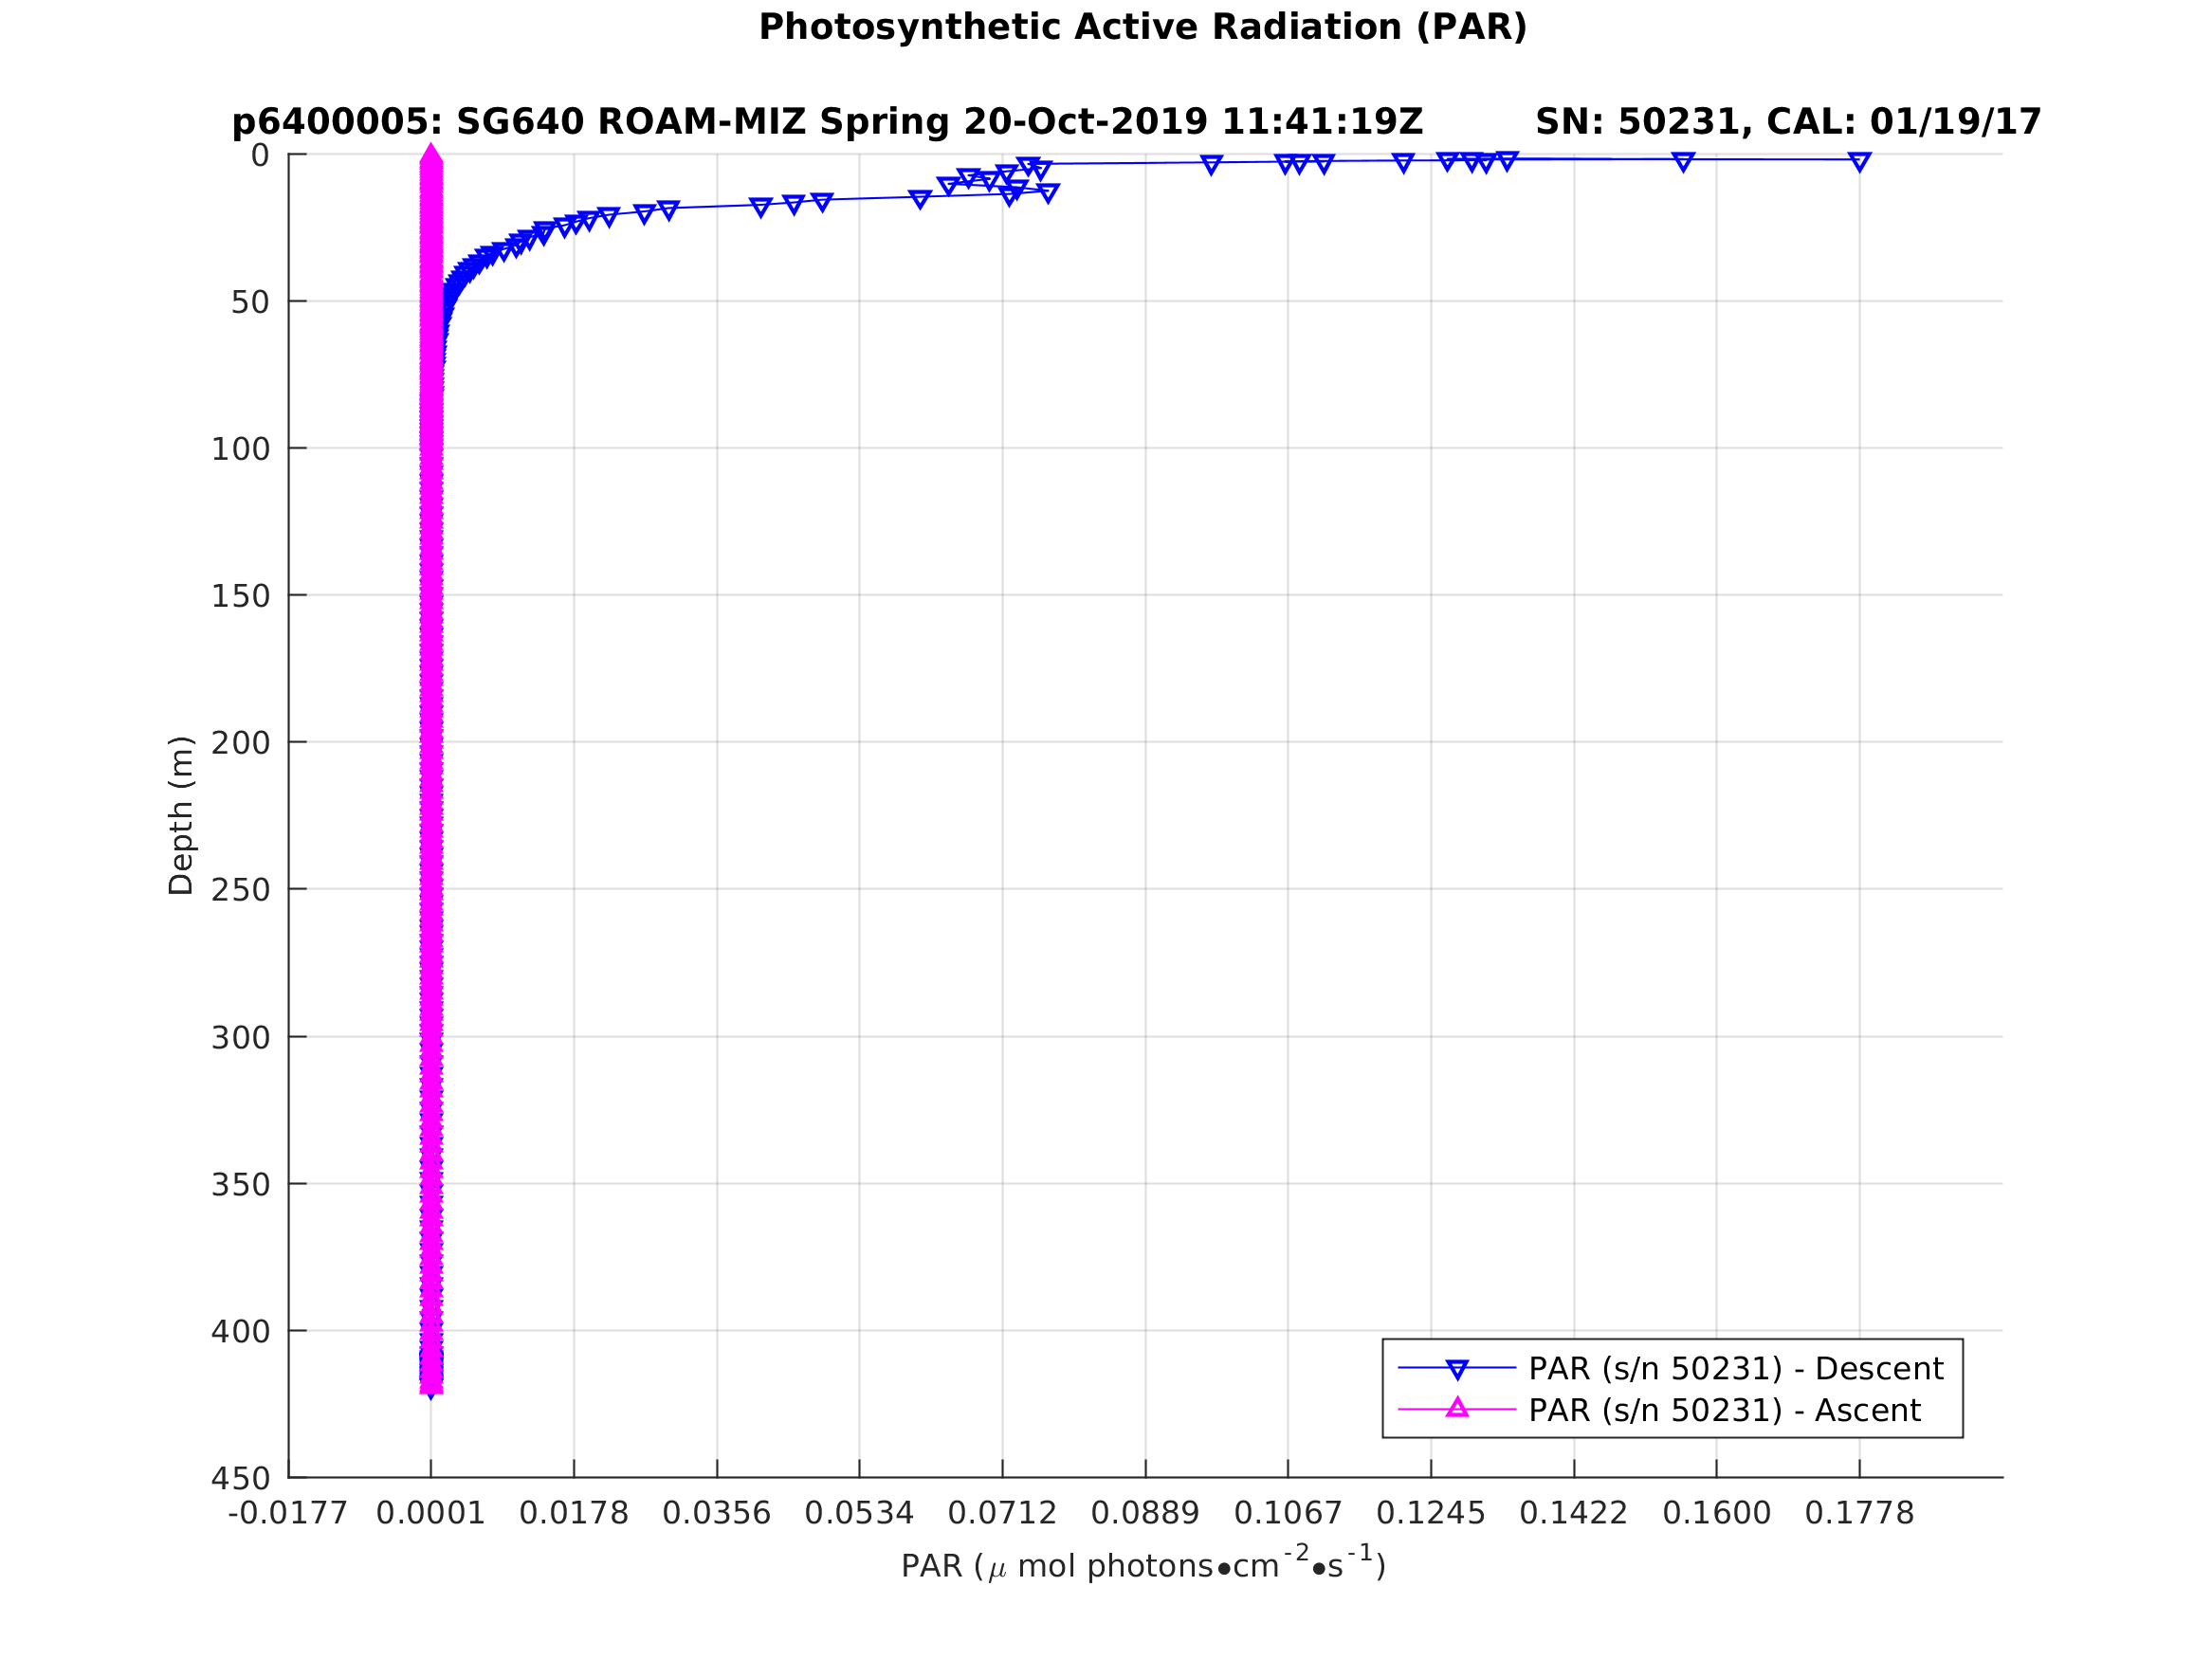The height and width of the screenshot is (1659, 2212).
Task: Click the x-axis tick label '0.0712'
Action: [1002, 1514]
